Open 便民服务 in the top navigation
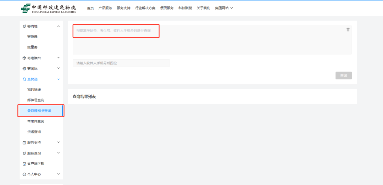Screen dimensions: 383x185 [167, 8]
